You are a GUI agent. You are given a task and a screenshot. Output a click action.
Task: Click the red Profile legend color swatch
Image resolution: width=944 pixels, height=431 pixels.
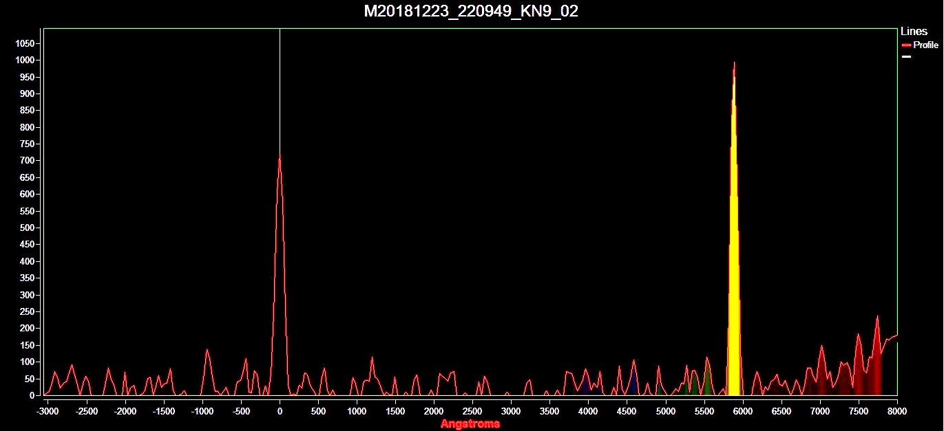coord(906,45)
